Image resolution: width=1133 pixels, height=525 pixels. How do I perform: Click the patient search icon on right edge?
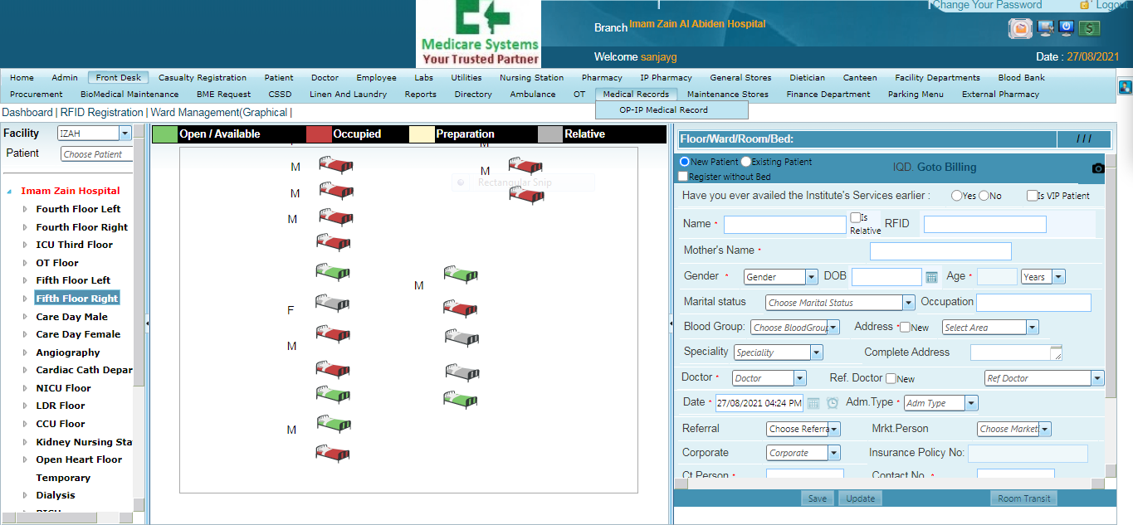[x=1126, y=86]
